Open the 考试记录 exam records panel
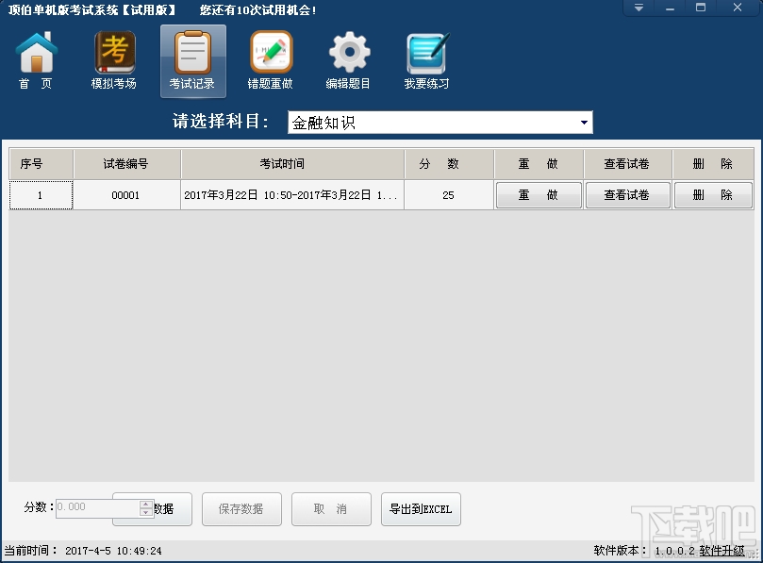Viewport: 763px width, 563px height. coord(192,58)
